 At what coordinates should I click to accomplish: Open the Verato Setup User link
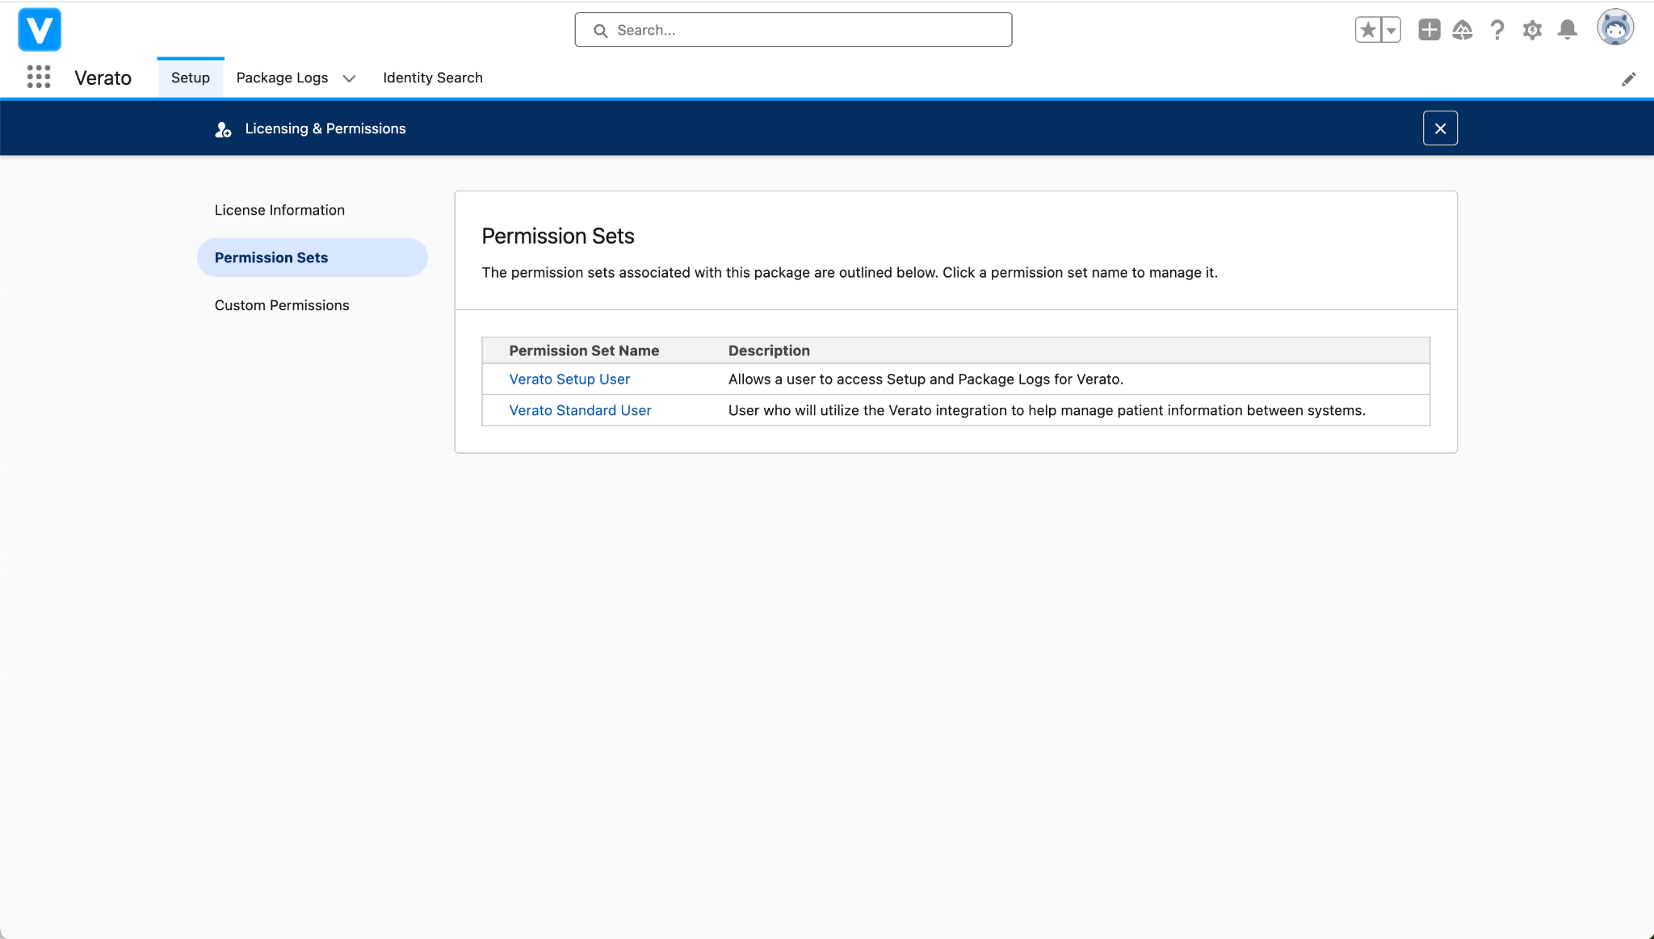(569, 379)
